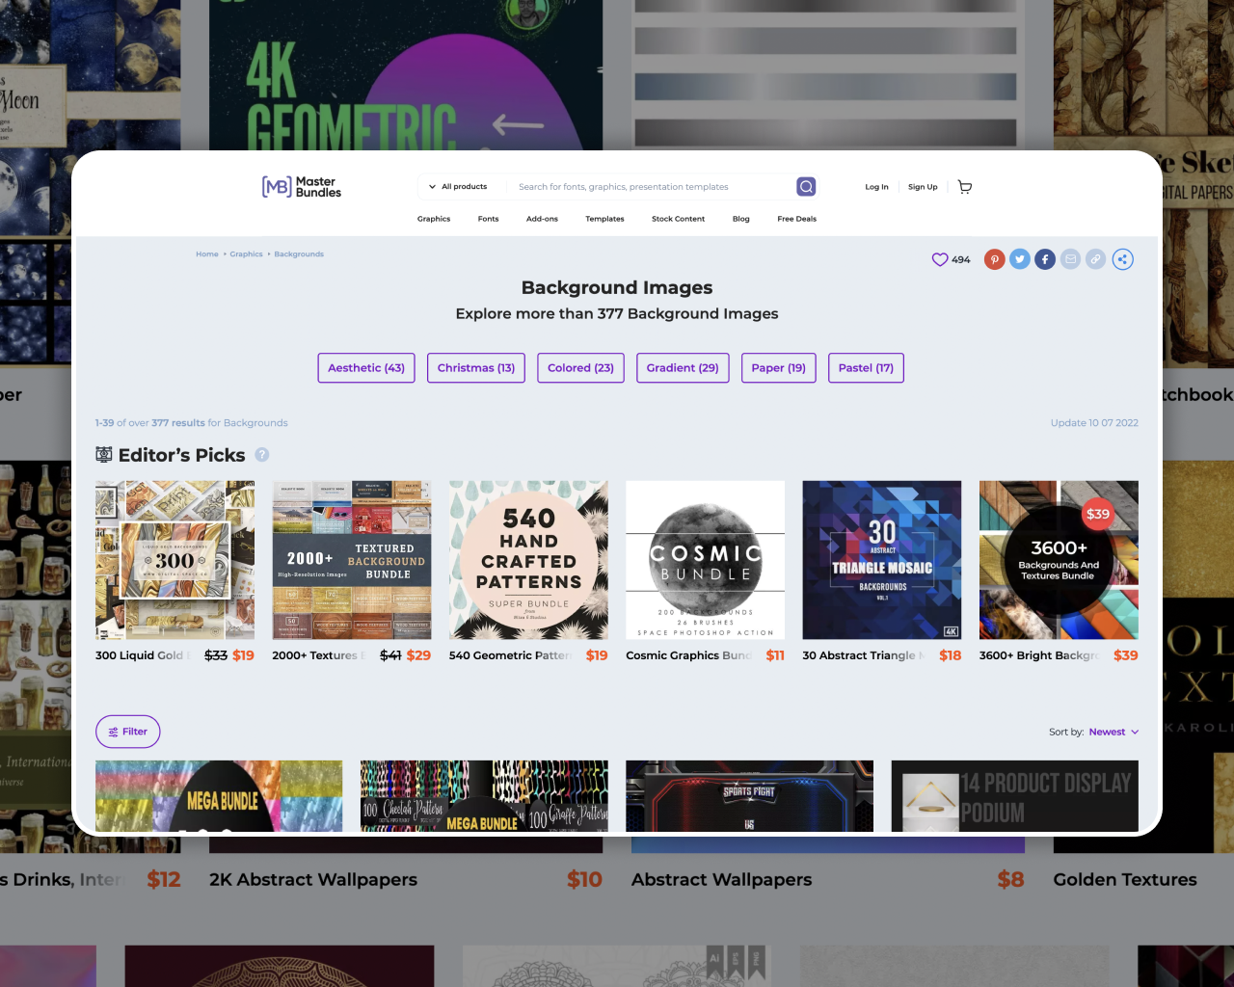Open the 3600+ Backgrounds And Textures thumbnail
This screenshot has width=1234, height=987.
tap(1059, 560)
